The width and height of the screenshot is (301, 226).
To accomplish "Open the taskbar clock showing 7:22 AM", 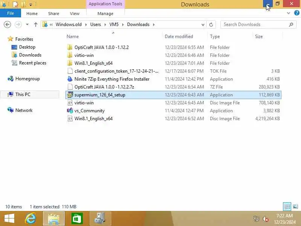I will pyautogui.click(x=285, y=219).
